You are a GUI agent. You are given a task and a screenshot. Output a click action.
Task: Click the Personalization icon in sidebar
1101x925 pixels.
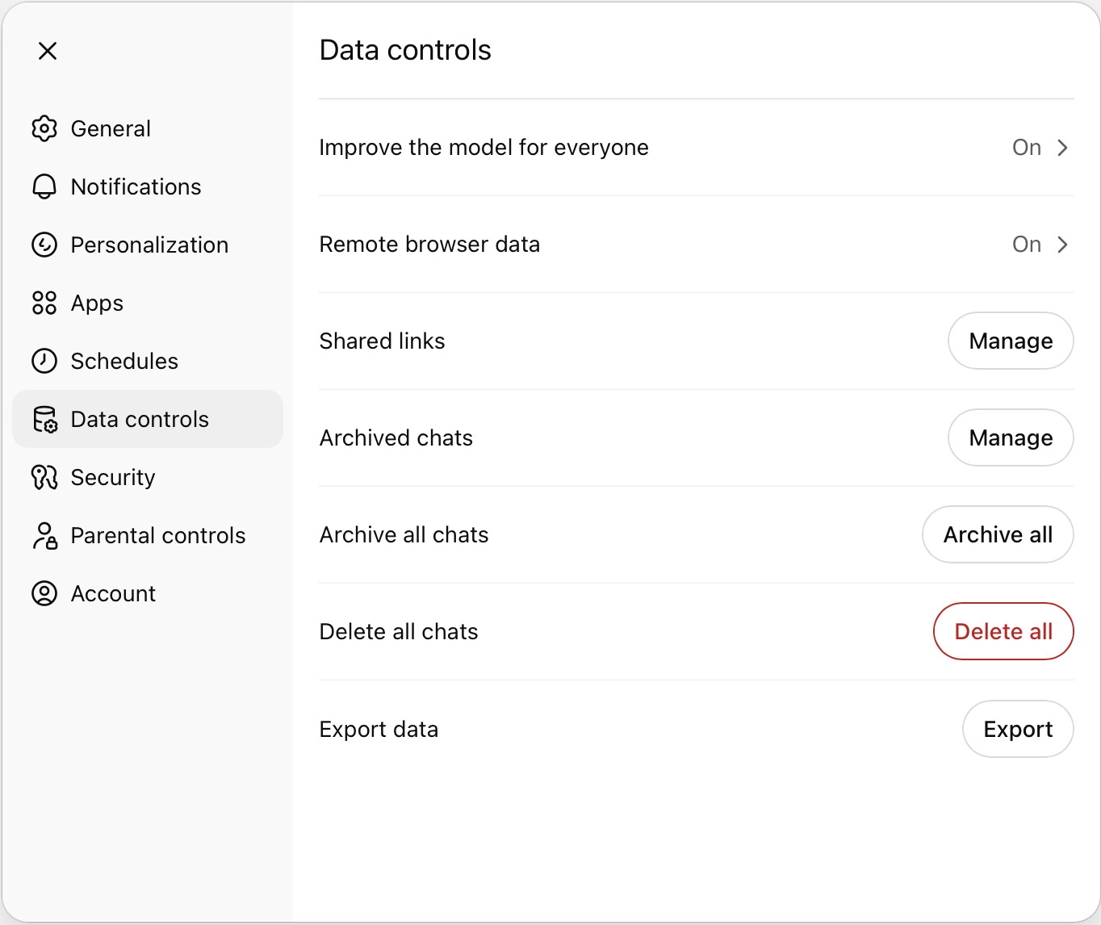pos(44,245)
